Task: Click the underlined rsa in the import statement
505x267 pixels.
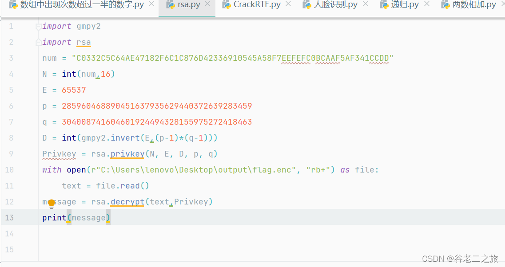Action: coord(84,42)
